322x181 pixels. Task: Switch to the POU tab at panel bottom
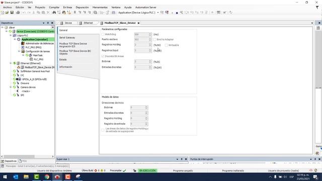click(x=23, y=161)
